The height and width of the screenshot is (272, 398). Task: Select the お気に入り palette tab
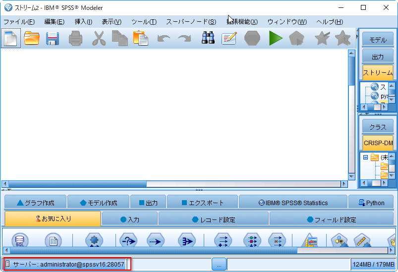pyautogui.click(x=53, y=218)
